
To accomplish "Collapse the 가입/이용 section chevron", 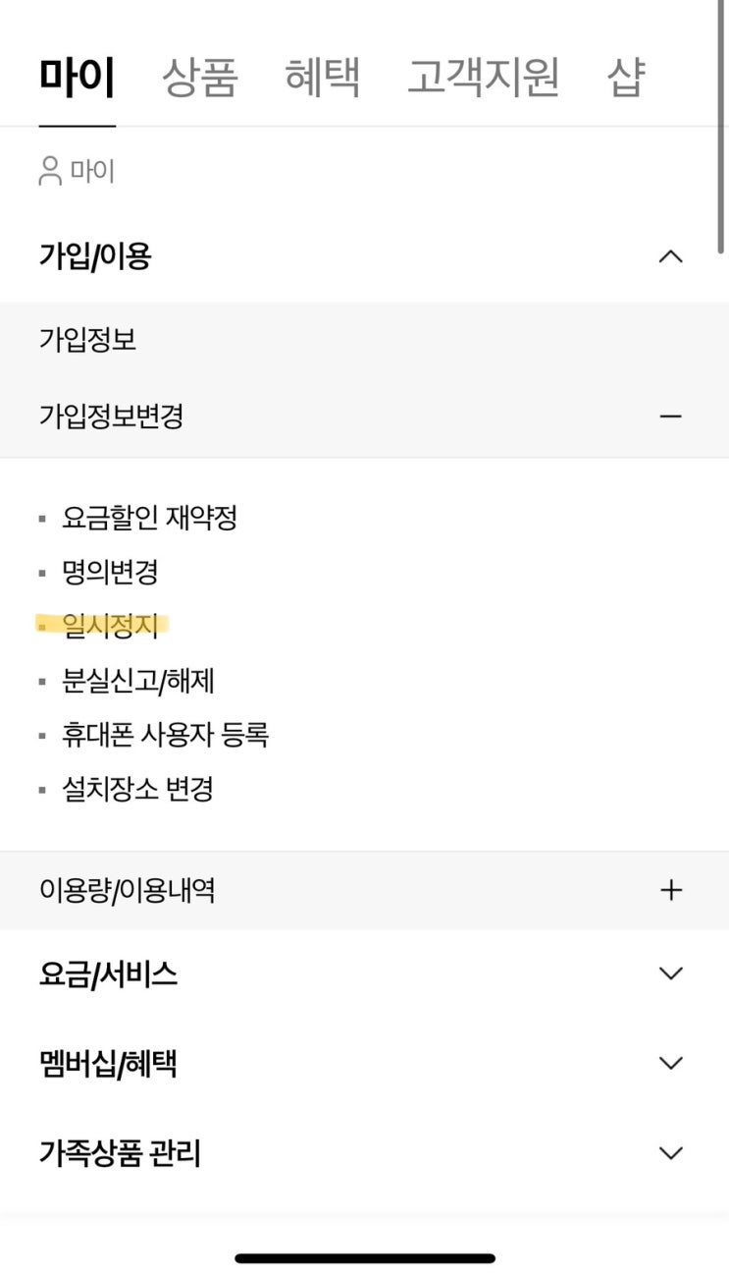I will (x=670, y=257).
